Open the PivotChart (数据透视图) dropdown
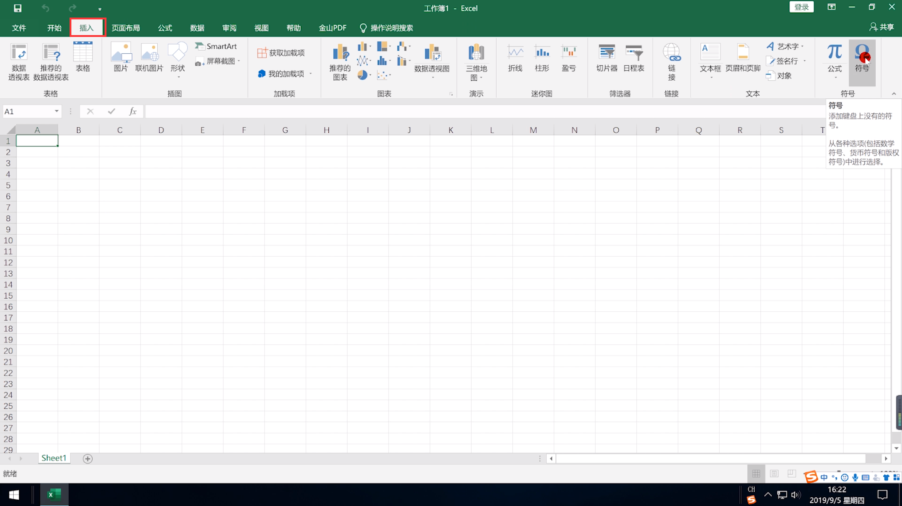This screenshot has height=506, width=902. [x=432, y=78]
